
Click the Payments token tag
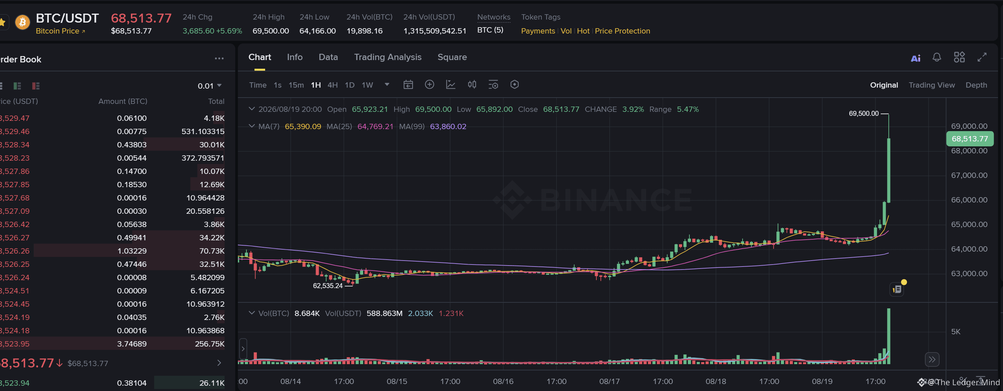coord(538,31)
